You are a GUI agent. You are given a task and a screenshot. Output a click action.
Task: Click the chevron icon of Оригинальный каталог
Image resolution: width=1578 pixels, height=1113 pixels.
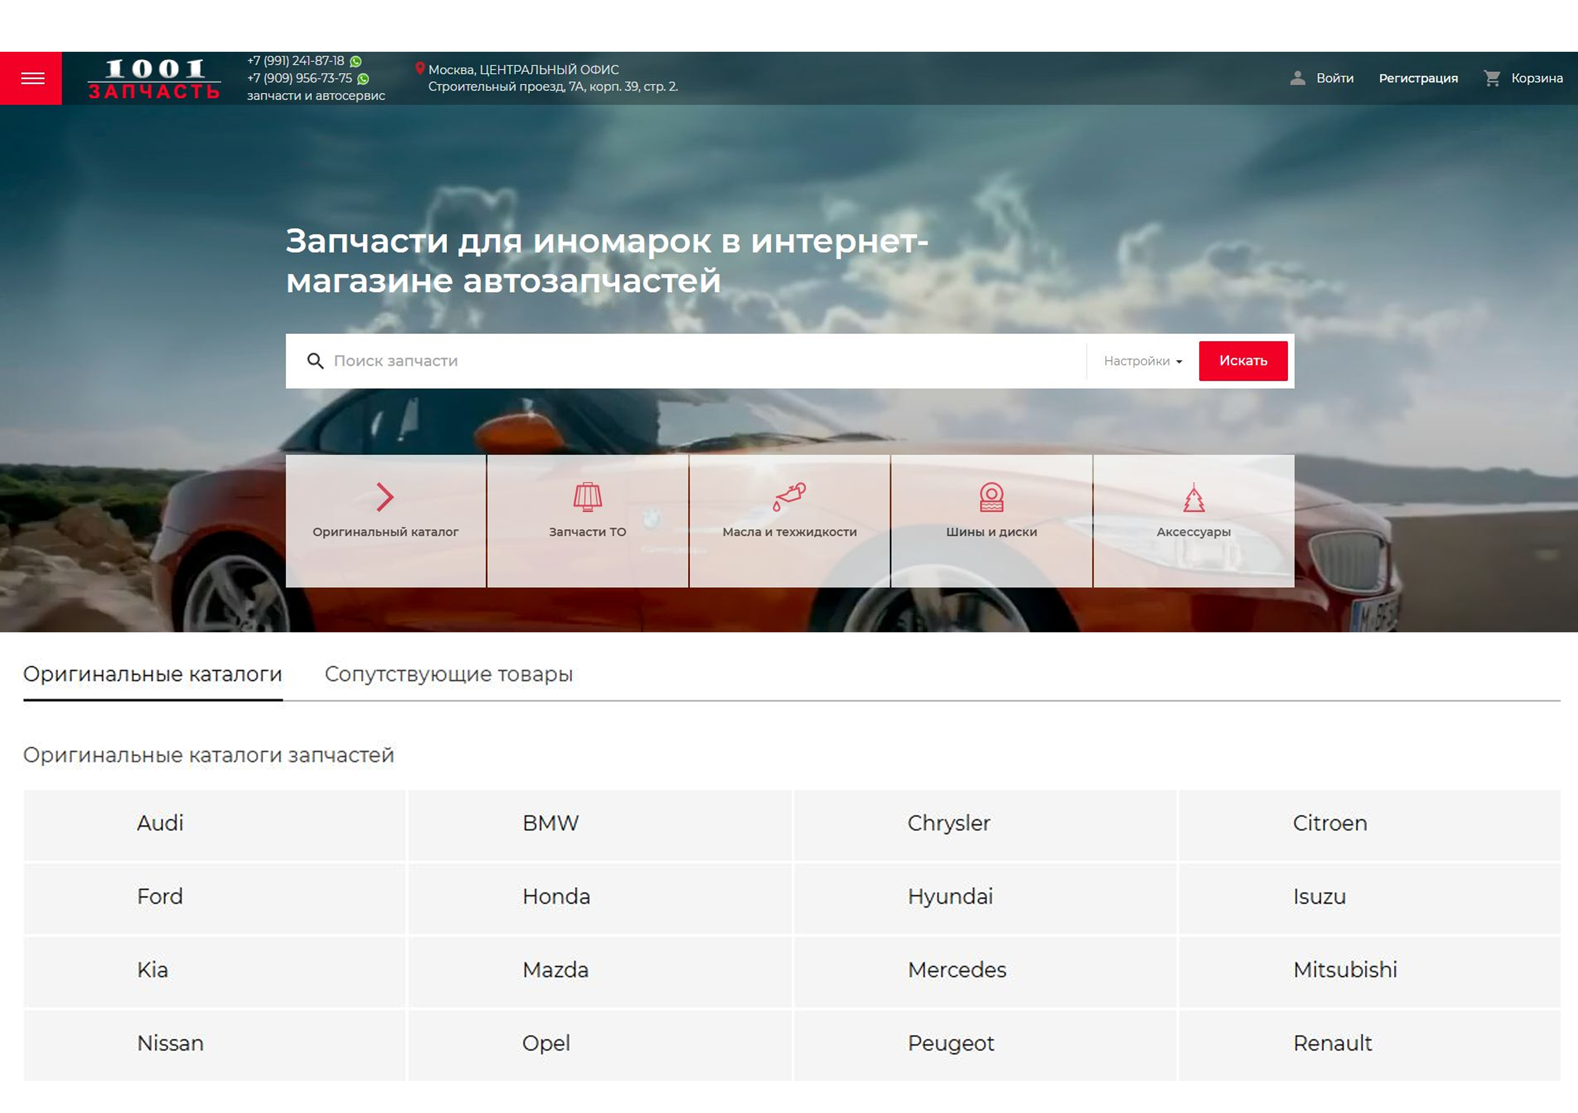point(385,497)
